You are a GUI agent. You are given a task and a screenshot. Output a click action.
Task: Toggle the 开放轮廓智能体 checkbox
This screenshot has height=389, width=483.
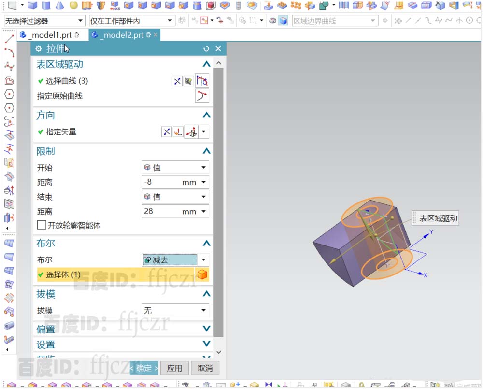pos(42,225)
